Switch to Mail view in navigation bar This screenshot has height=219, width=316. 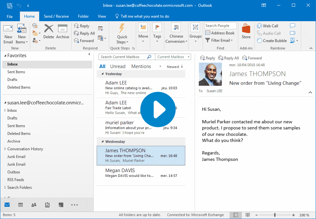coord(7,205)
